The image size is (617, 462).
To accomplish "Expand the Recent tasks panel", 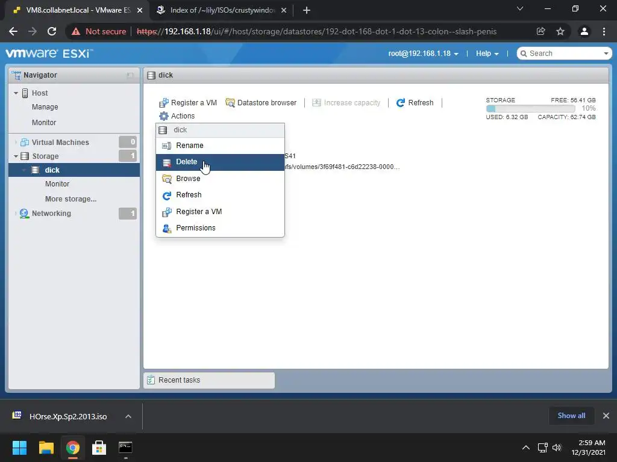I will coord(209,380).
